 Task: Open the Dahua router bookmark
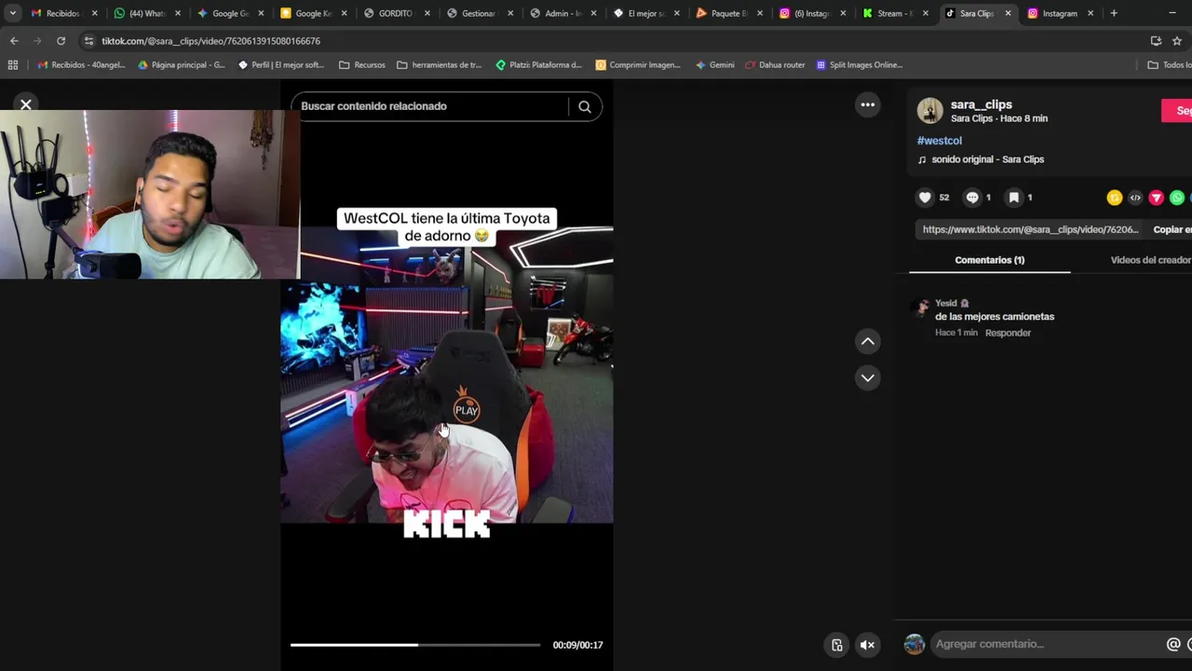[775, 65]
